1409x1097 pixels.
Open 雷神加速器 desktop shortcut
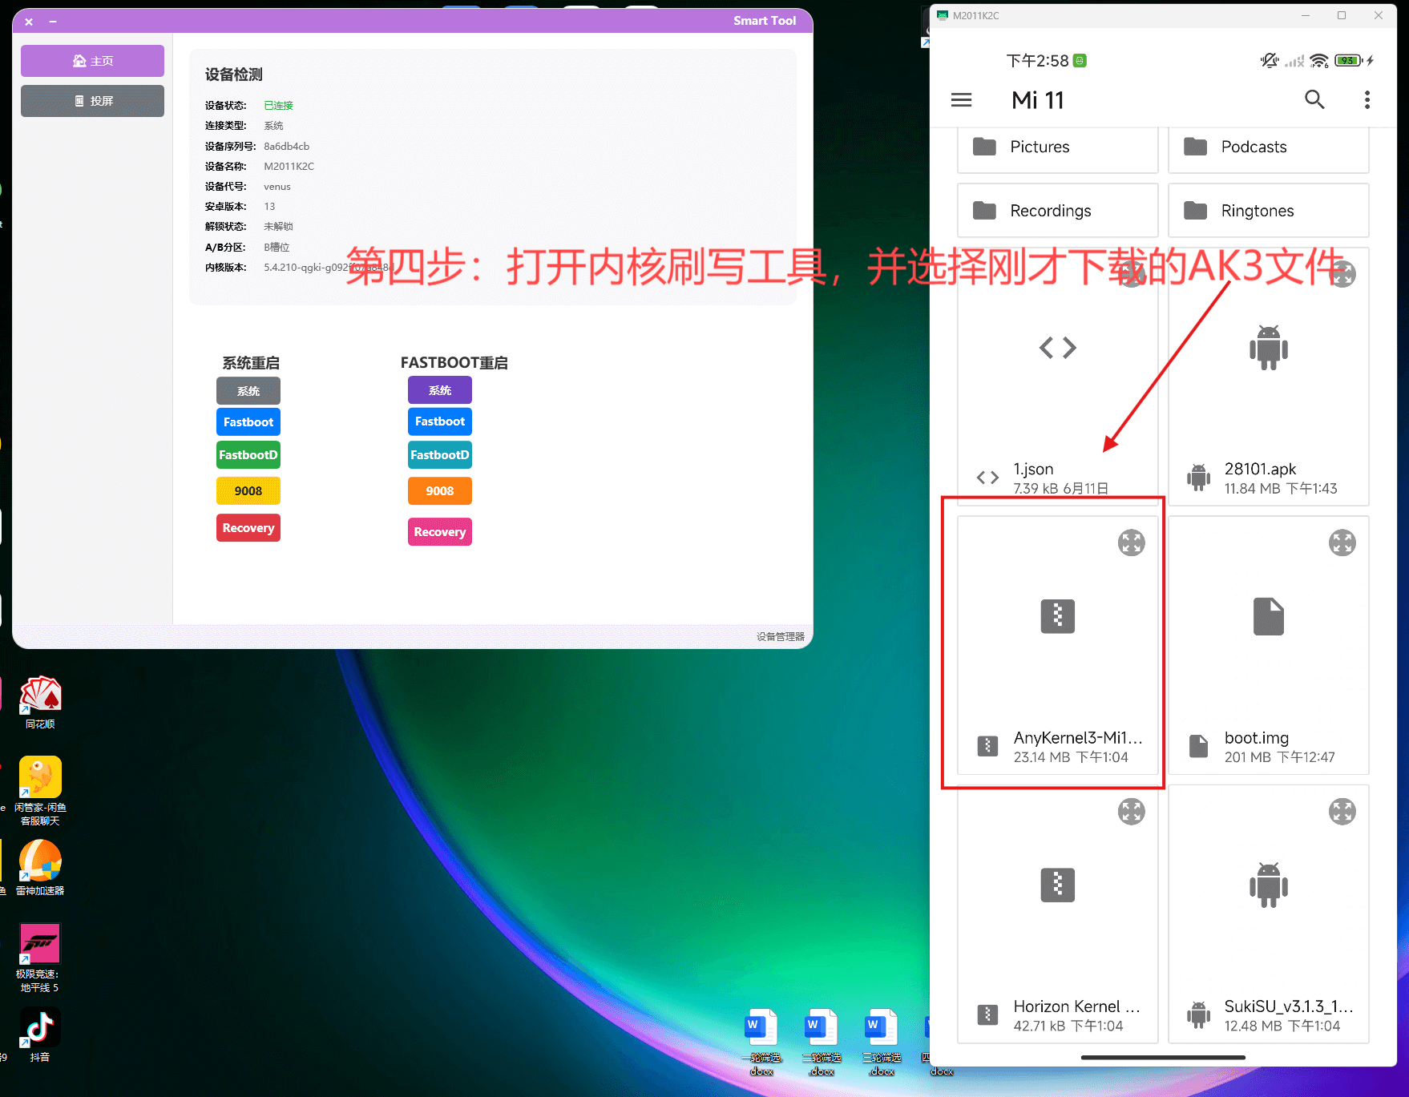pyautogui.click(x=40, y=868)
